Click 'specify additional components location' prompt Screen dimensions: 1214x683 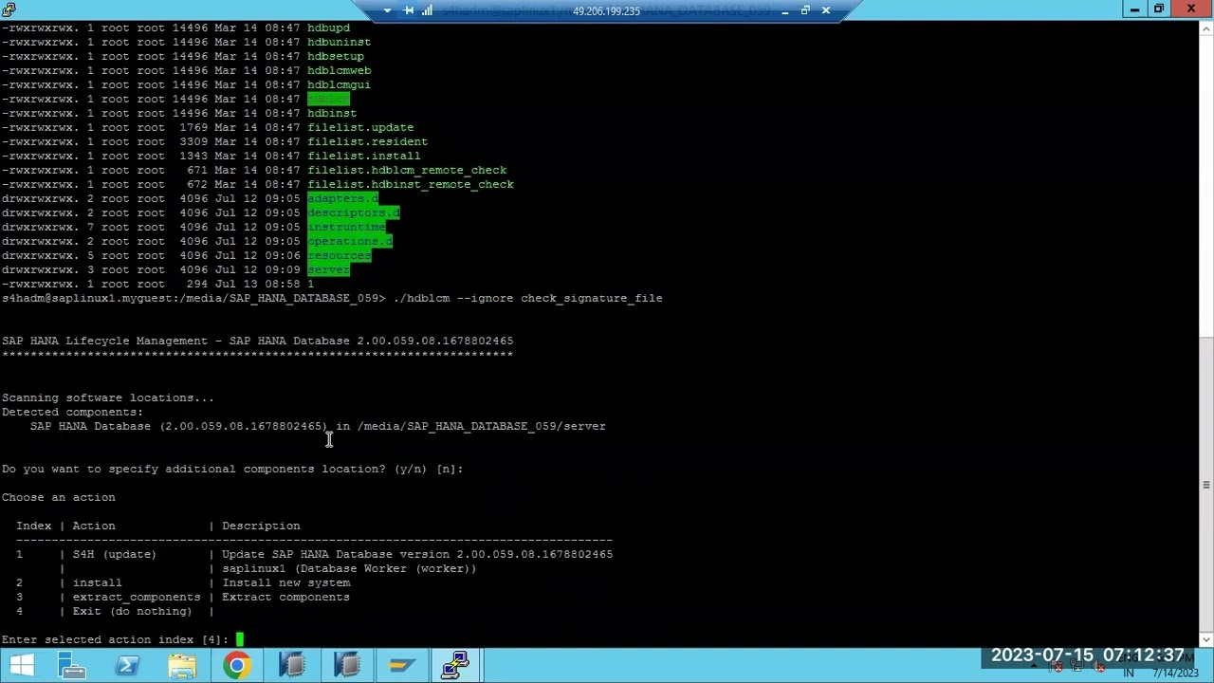[232, 469]
